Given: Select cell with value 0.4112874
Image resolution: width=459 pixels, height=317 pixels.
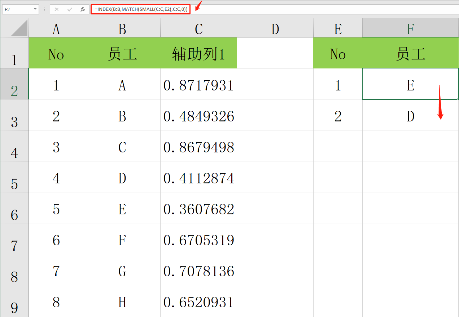Looking at the screenshot, I should click(199, 177).
